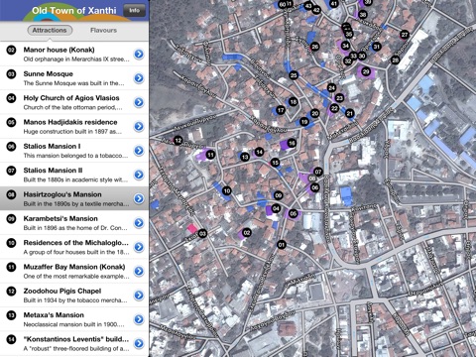This screenshot has height=357, width=476.
Task: Open the Stalios Mansion II disclosure arrow
Action: (x=139, y=175)
